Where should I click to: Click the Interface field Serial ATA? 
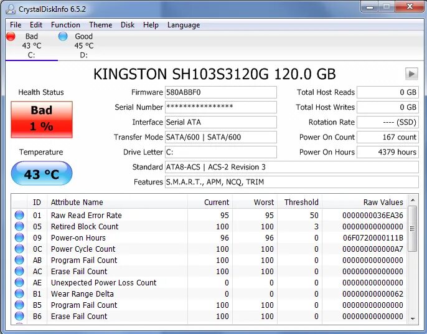click(221, 122)
